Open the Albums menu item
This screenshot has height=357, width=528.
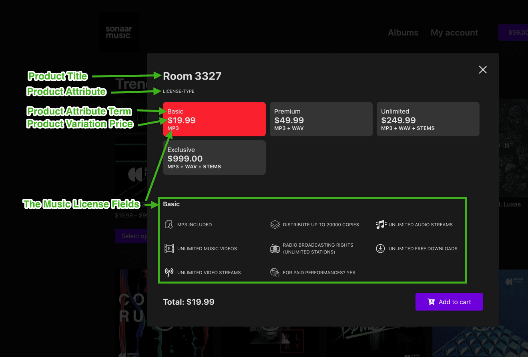[x=403, y=33]
